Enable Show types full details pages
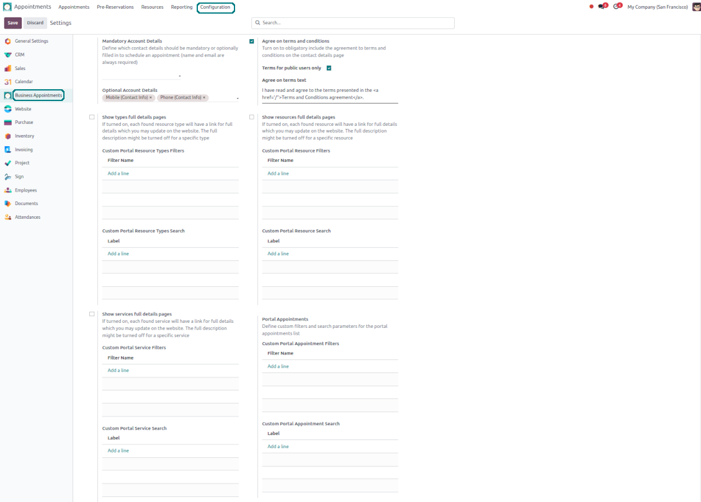The width and height of the screenshot is (701, 502). coord(92,117)
